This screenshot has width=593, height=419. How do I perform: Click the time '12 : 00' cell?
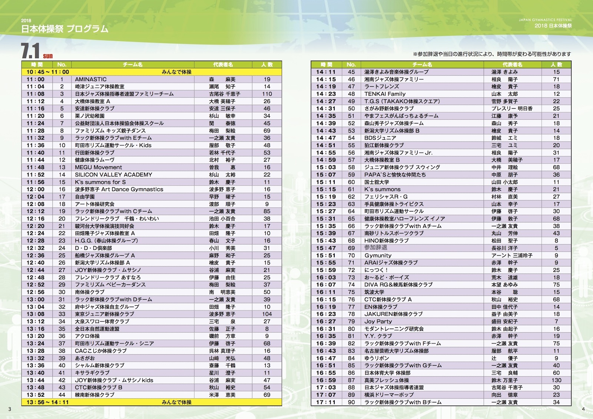(36, 189)
